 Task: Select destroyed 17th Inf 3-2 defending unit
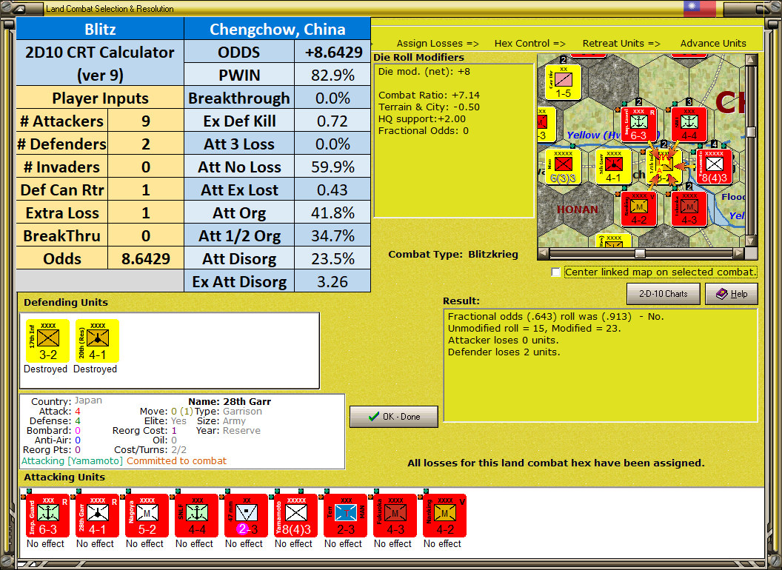(47, 341)
